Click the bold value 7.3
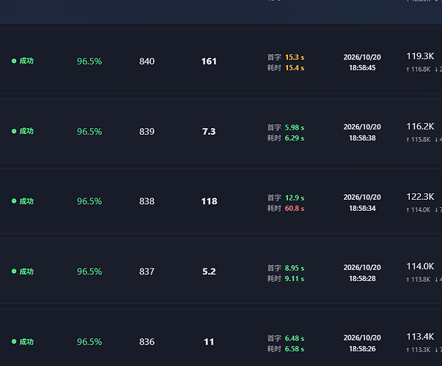Screen dimensions: 442x366 coord(209,132)
